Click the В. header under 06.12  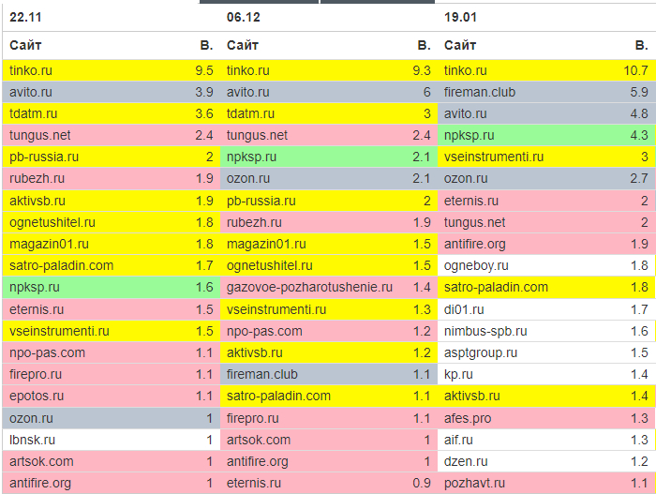pyautogui.click(x=424, y=45)
